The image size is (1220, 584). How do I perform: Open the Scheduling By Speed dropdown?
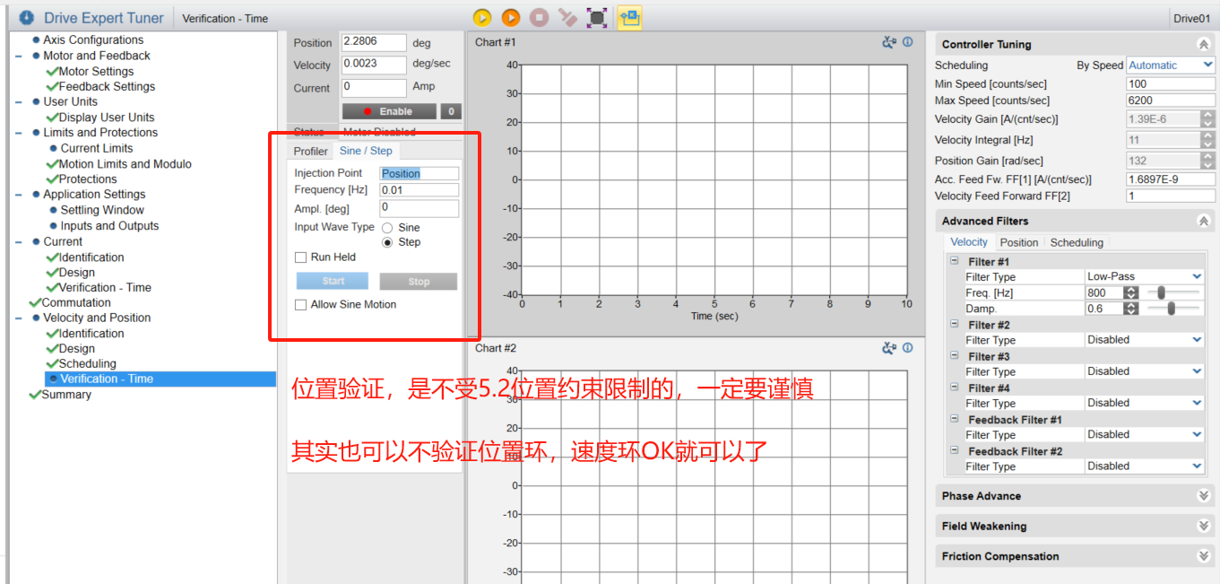pyautogui.click(x=1170, y=65)
